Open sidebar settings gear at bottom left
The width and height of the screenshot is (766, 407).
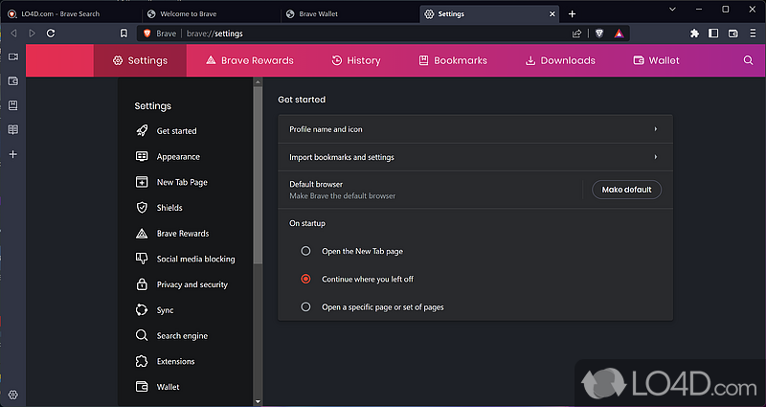tap(13, 395)
